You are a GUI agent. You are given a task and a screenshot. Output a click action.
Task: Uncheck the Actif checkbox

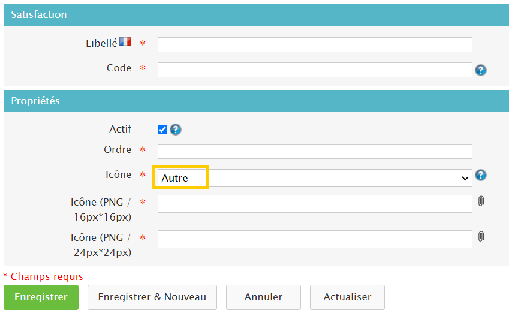pyautogui.click(x=162, y=130)
